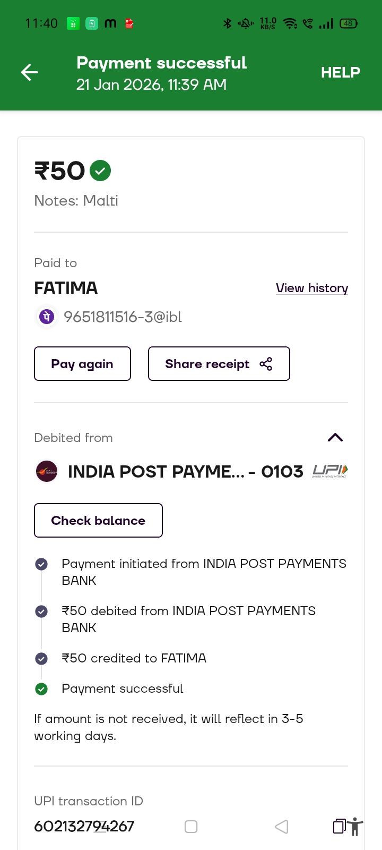Collapse the Debited from section chevron
Image resolution: width=382 pixels, height=850 pixels.
click(x=335, y=438)
